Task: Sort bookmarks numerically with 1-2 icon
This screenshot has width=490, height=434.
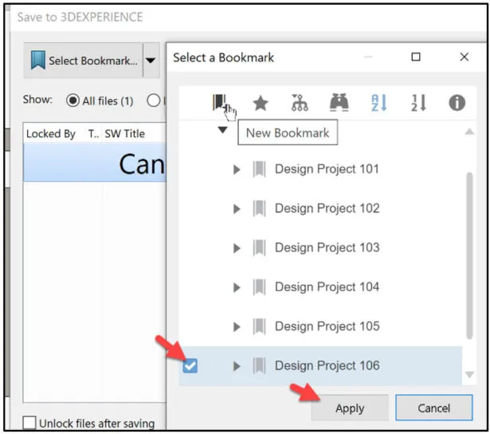Action: pos(418,103)
